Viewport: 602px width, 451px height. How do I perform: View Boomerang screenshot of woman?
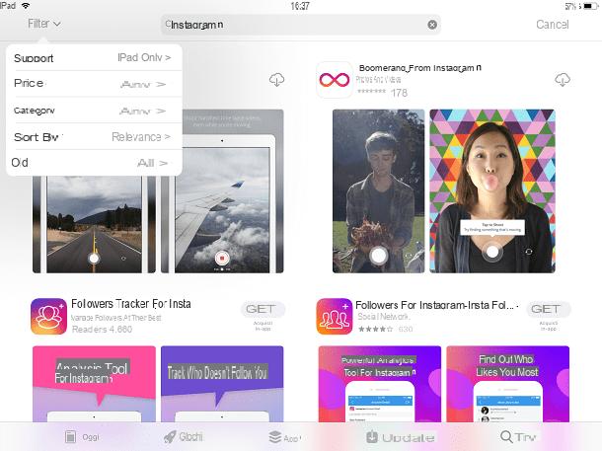pyautogui.click(x=492, y=191)
